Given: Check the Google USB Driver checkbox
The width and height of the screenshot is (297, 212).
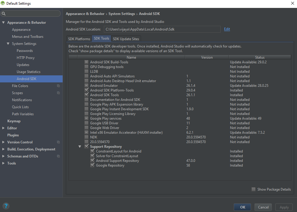Looking at the screenshot, I should point(86,123).
